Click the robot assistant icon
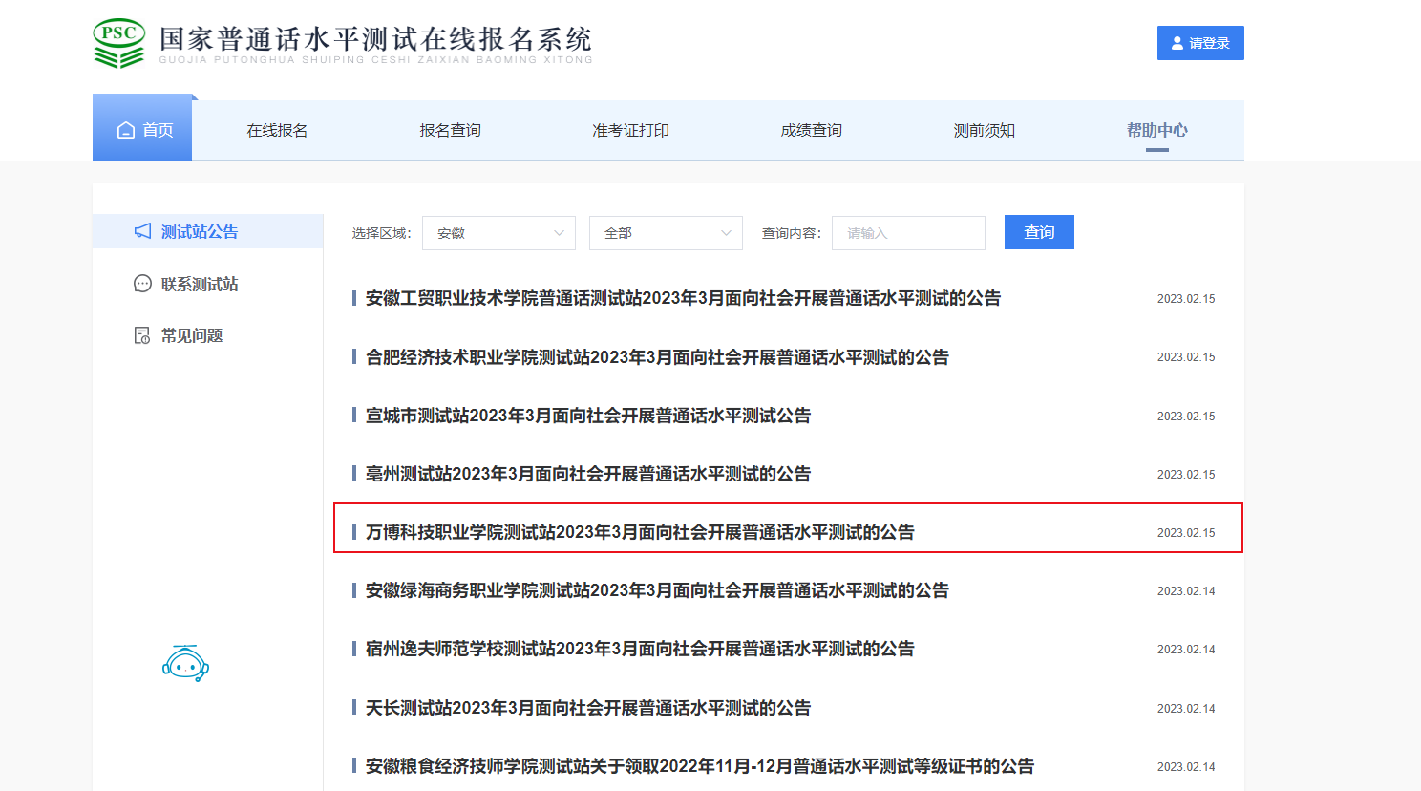 (185, 663)
